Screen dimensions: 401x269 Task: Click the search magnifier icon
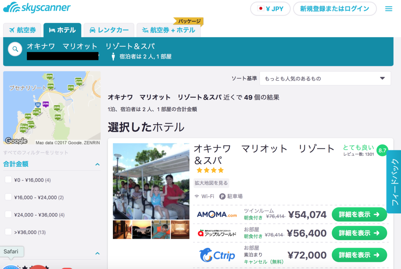tap(15, 49)
